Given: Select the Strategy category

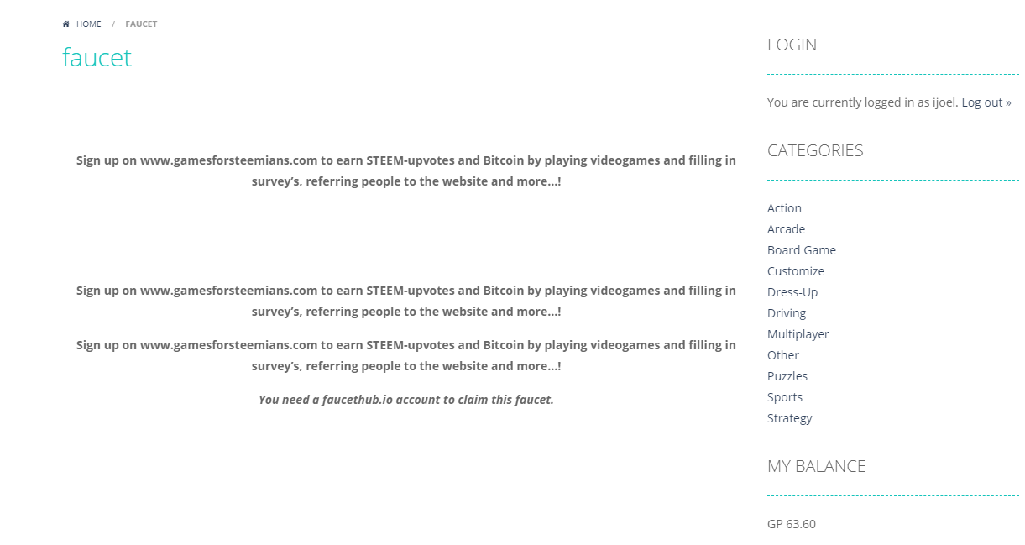Looking at the screenshot, I should coord(790,418).
